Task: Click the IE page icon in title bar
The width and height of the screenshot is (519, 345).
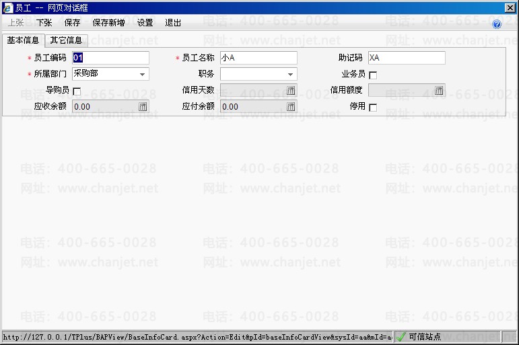Action: point(7,7)
